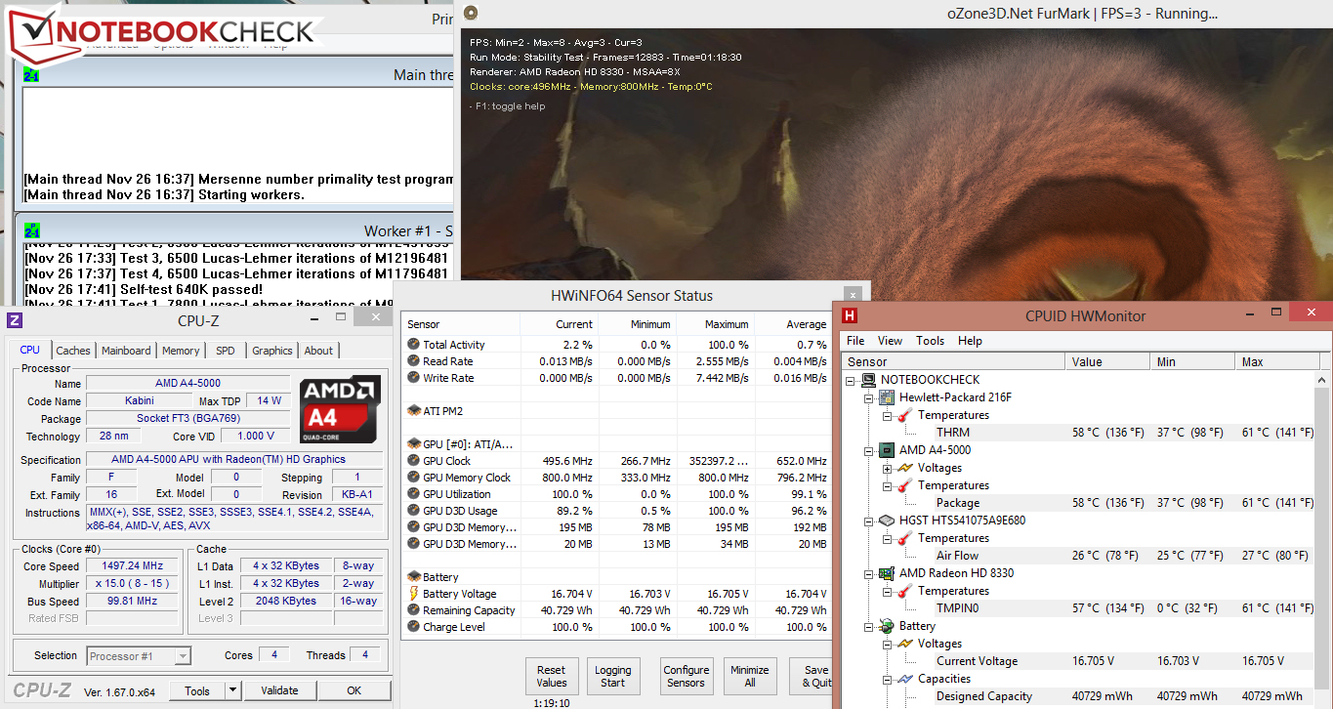Click the Charge Level sensor icon
The image size is (1333, 709).
tap(414, 627)
